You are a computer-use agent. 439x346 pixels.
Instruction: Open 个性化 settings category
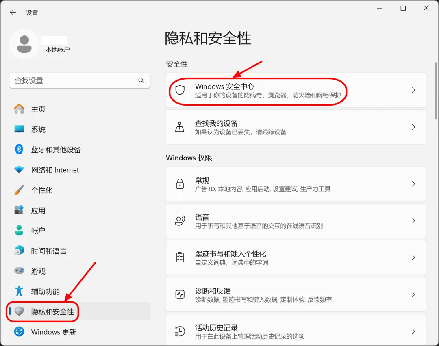point(80,190)
